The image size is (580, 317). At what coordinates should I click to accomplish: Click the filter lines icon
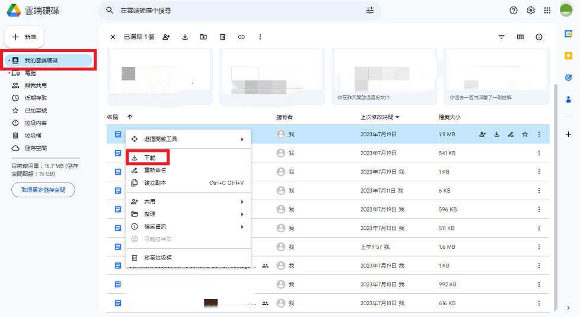point(501,37)
